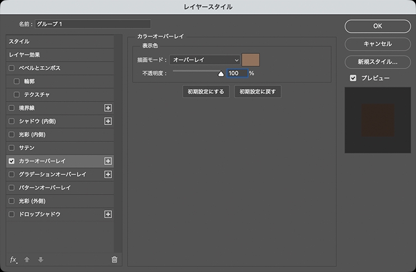This screenshot has width=416, height=272.
Task: Click the brown overlay color swatch
Action: (x=251, y=59)
